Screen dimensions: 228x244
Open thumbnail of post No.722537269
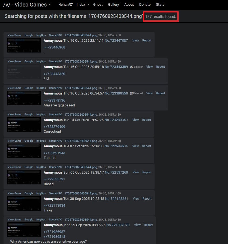[24, 177]
